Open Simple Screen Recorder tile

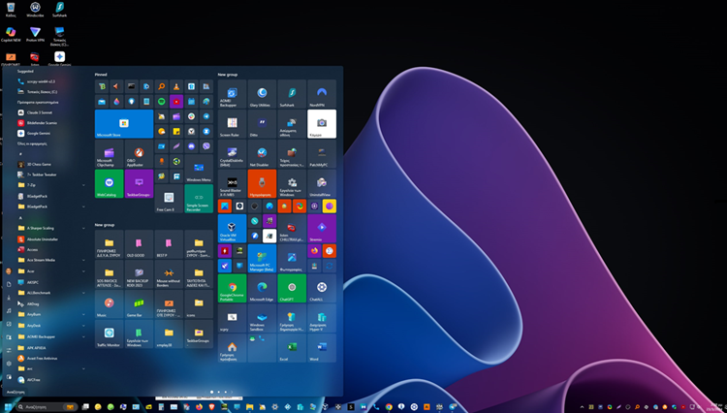[199, 199]
